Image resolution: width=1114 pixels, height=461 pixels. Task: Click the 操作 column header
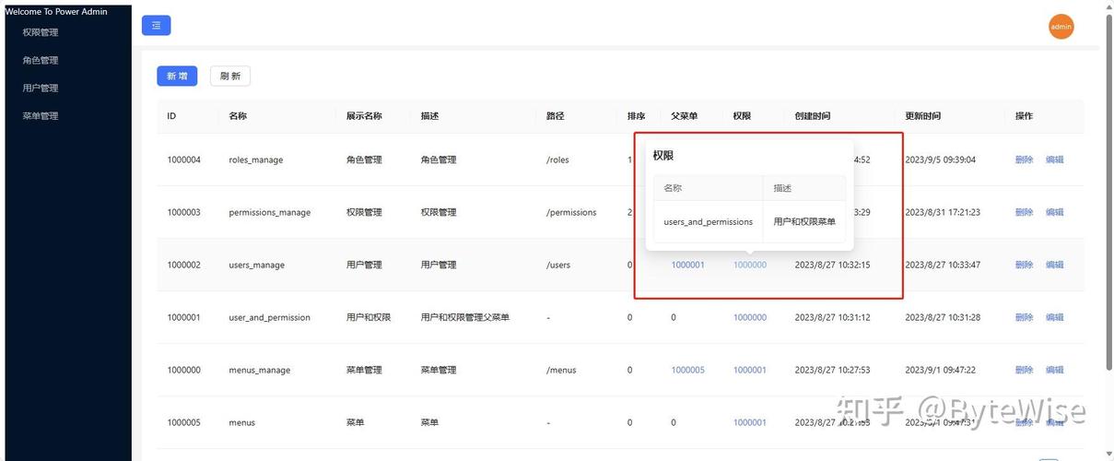coord(1024,116)
